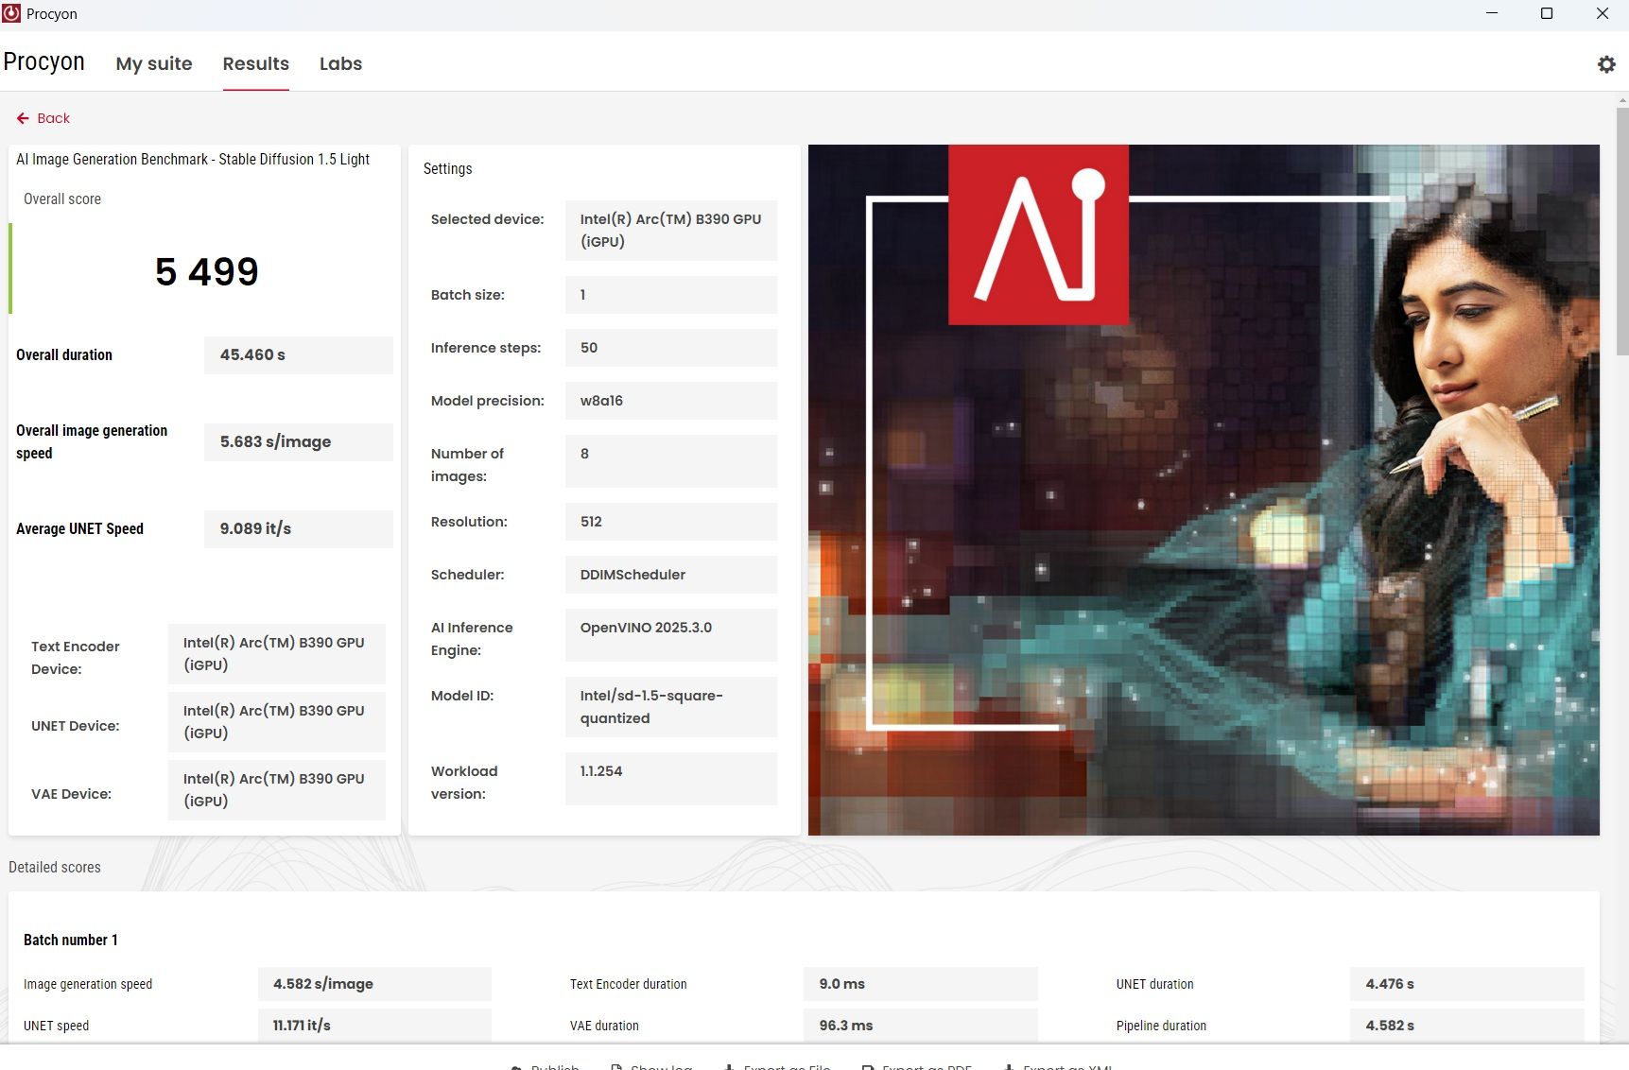Screen dimensions: 1629x1070
Task: Open settings with the gear icon
Action: coord(1606,64)
